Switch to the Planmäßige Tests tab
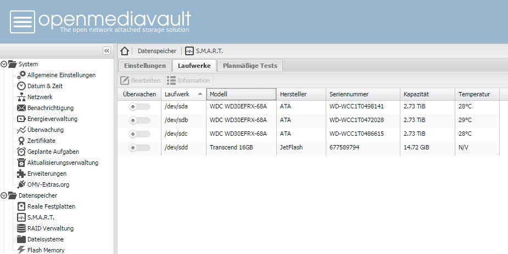The image size is (508, 254). (x=250, y=66)
